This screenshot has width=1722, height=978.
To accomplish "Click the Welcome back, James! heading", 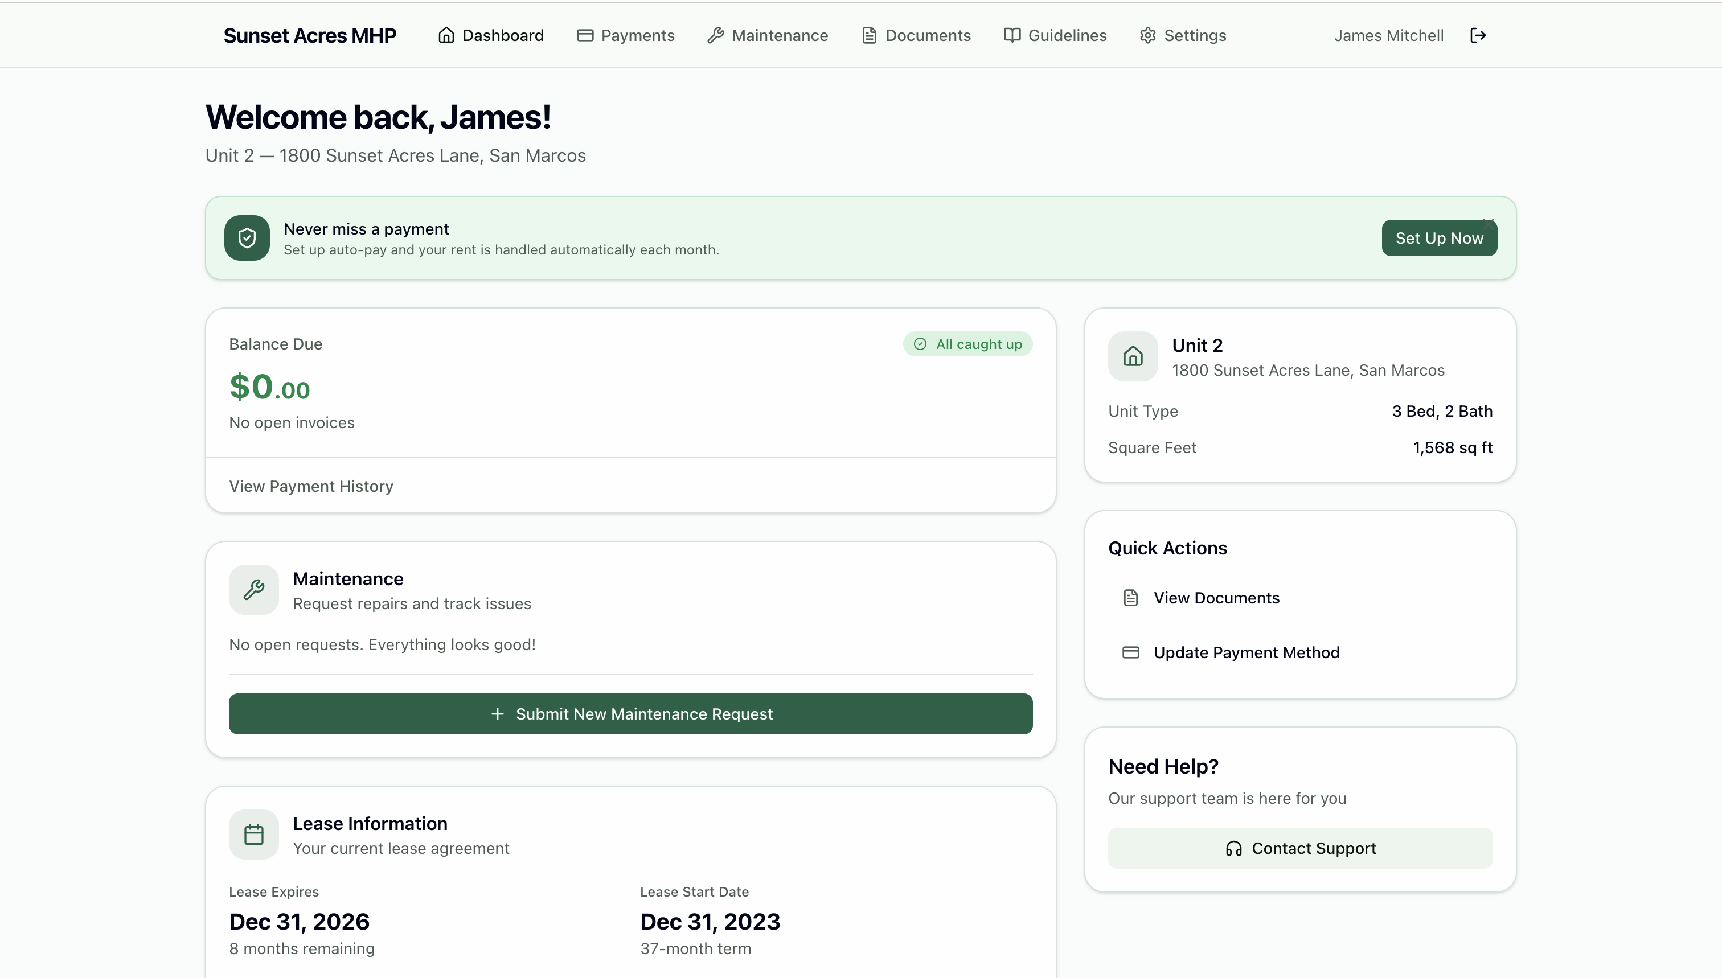I will (x=378, y=117).
